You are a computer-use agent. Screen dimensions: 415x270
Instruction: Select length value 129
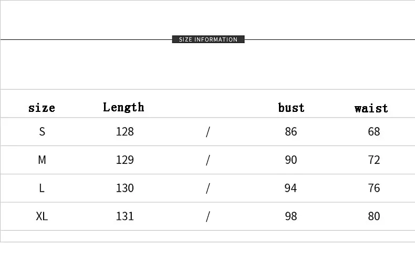125,160
